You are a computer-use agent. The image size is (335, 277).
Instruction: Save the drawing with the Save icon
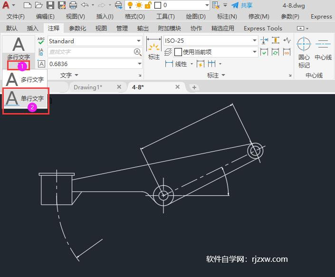click(x=50, y=5)
